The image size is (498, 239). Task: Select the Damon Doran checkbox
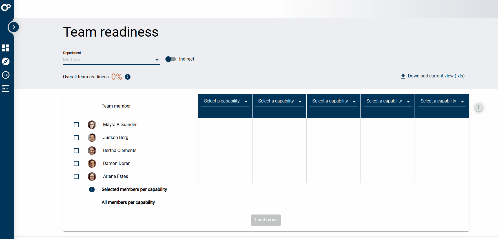pos(76,164)
